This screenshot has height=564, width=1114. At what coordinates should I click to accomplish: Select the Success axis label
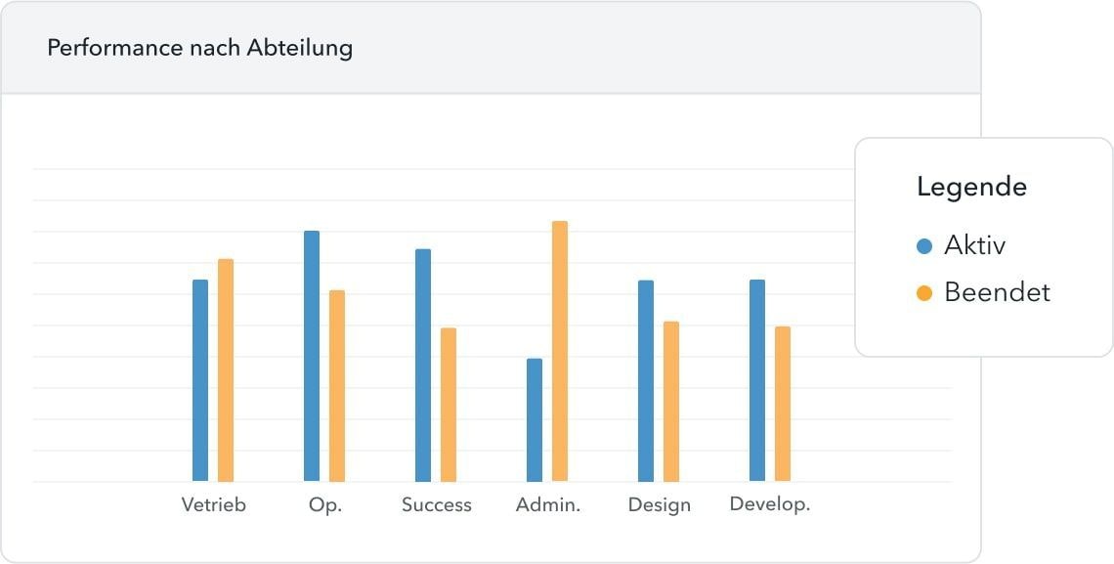pyautogui.click(x=437, y=505)
